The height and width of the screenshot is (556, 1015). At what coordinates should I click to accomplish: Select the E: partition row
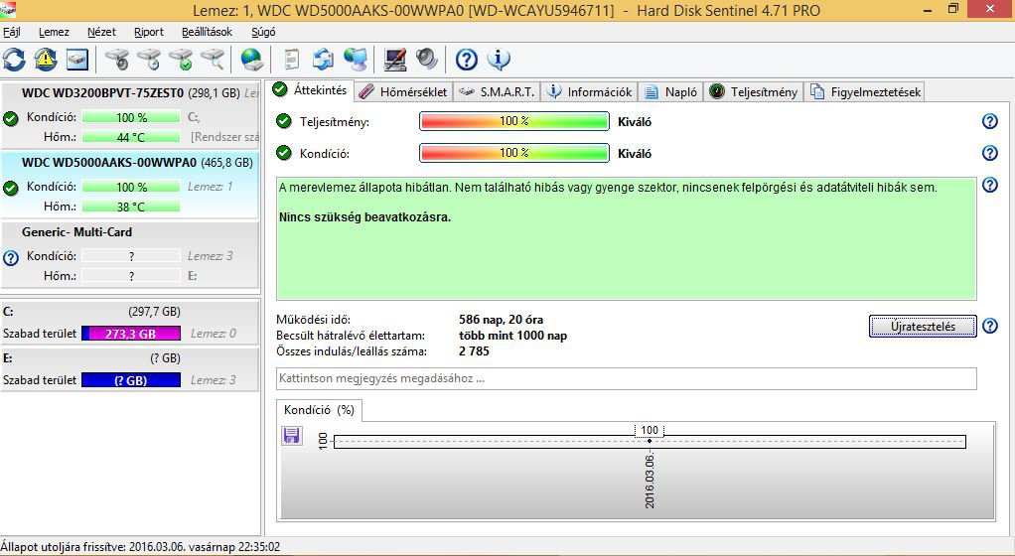point(129,369)
